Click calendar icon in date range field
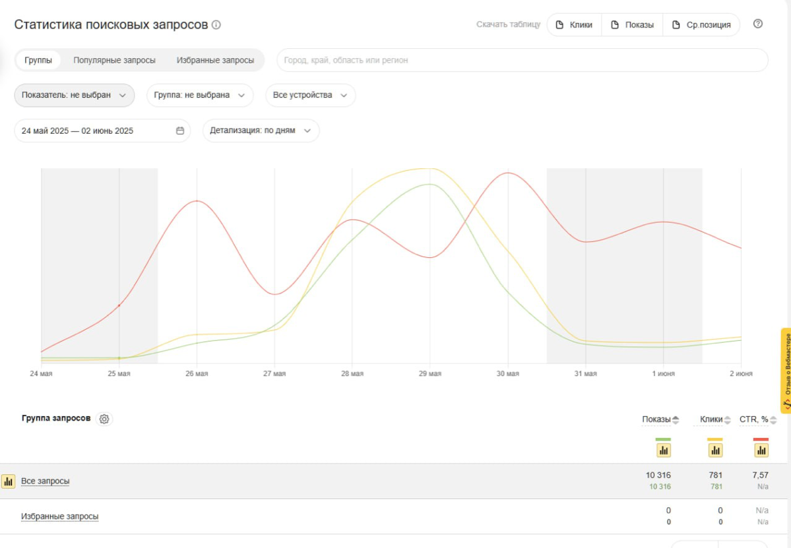This screenshot has height=548, width=791. tap(180, 131)
